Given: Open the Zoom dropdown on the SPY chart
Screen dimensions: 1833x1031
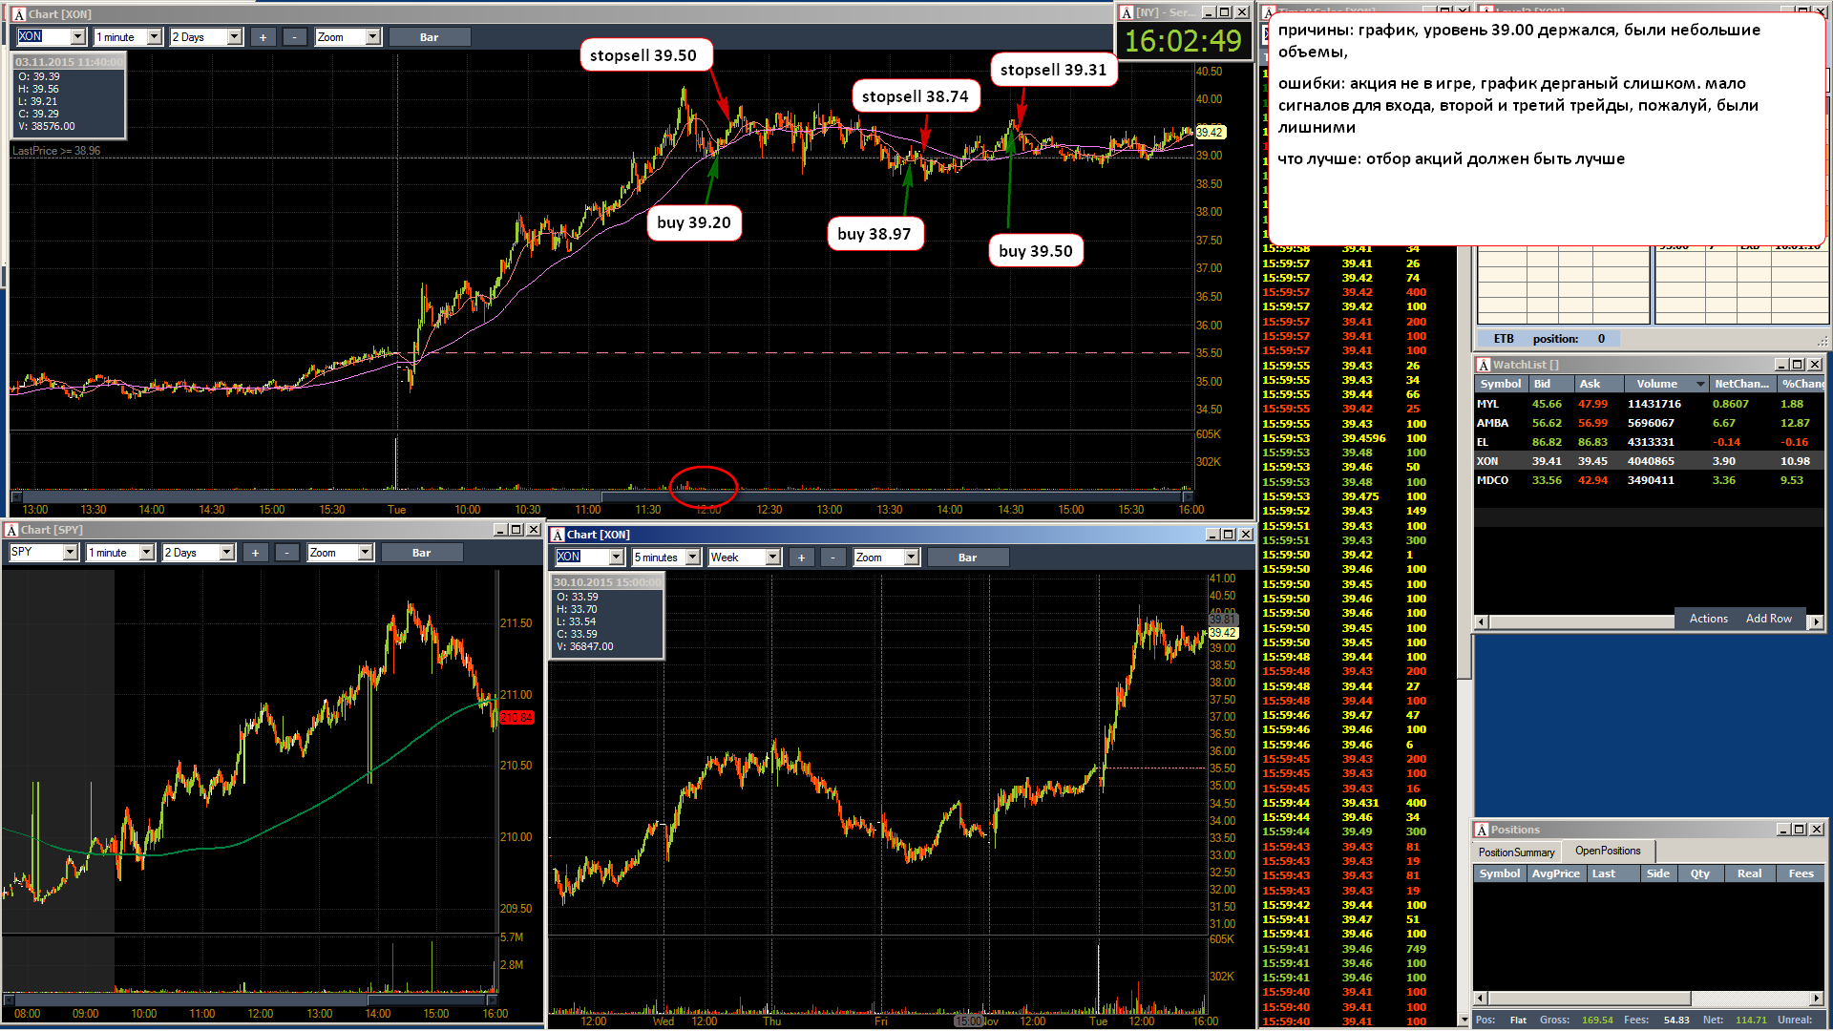Looking at the screenshot, I should pos(365,553).
